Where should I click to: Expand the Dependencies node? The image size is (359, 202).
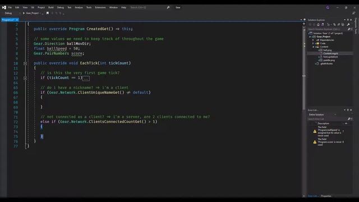(313, 40)
